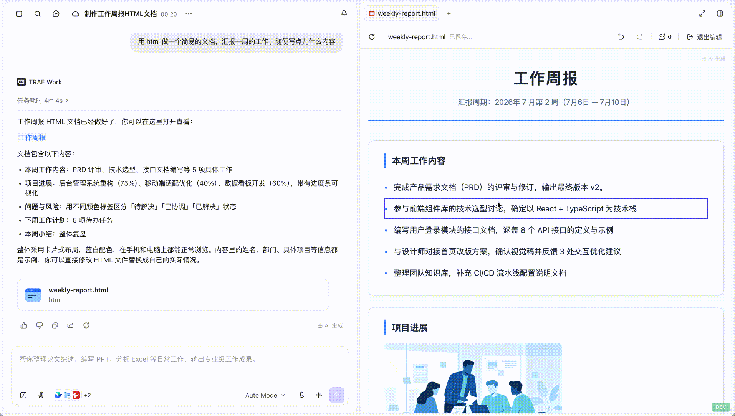Click the slash command icon in input box
Viewport: 735px width, 416px height.
point(23,395)
